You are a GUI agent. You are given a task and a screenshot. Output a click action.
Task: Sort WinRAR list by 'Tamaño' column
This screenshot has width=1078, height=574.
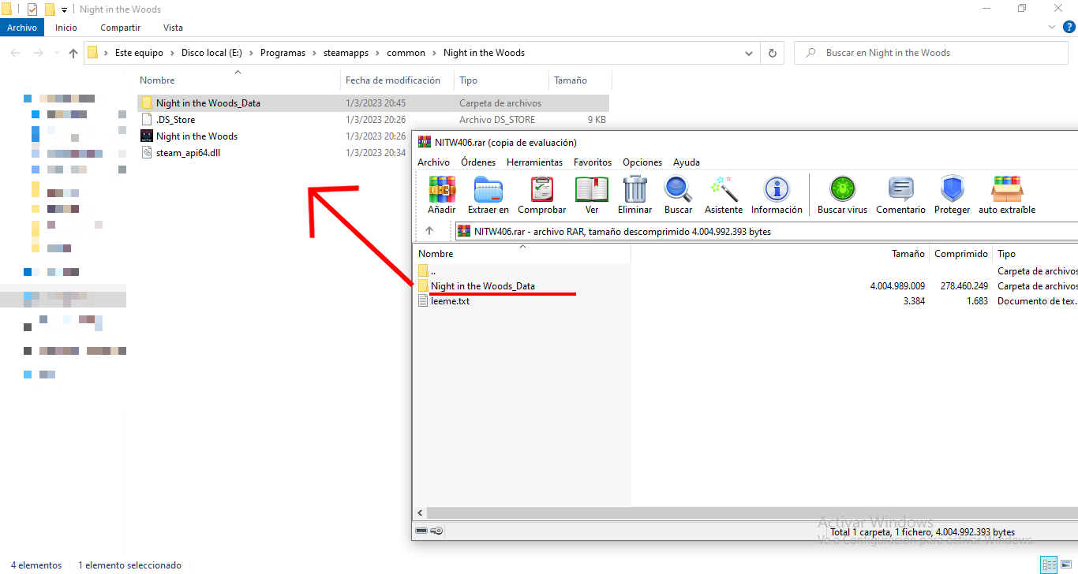click(908, 254)
